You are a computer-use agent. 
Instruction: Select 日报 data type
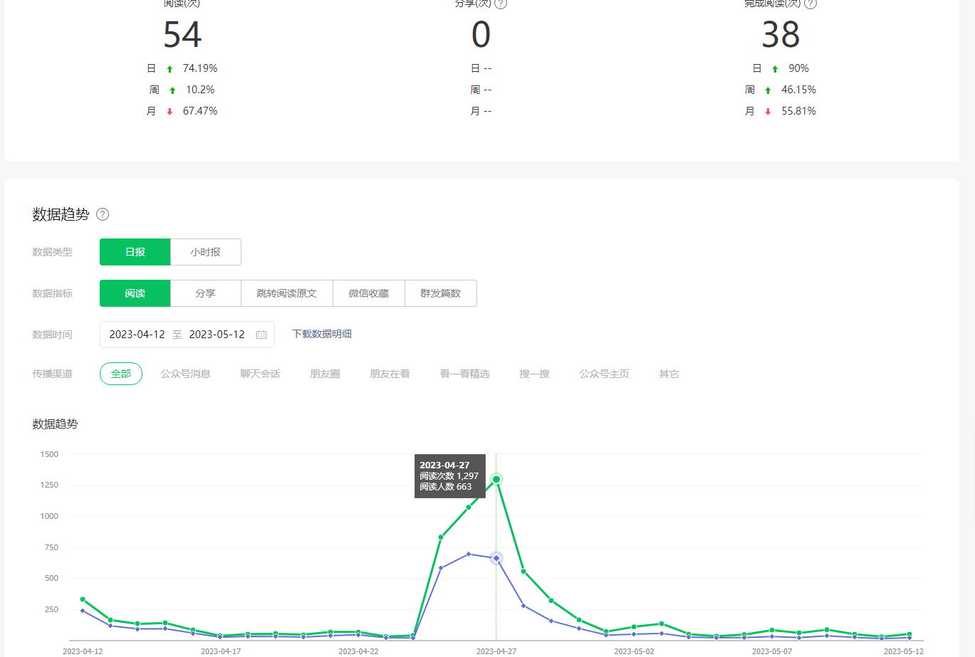point(135,252)
